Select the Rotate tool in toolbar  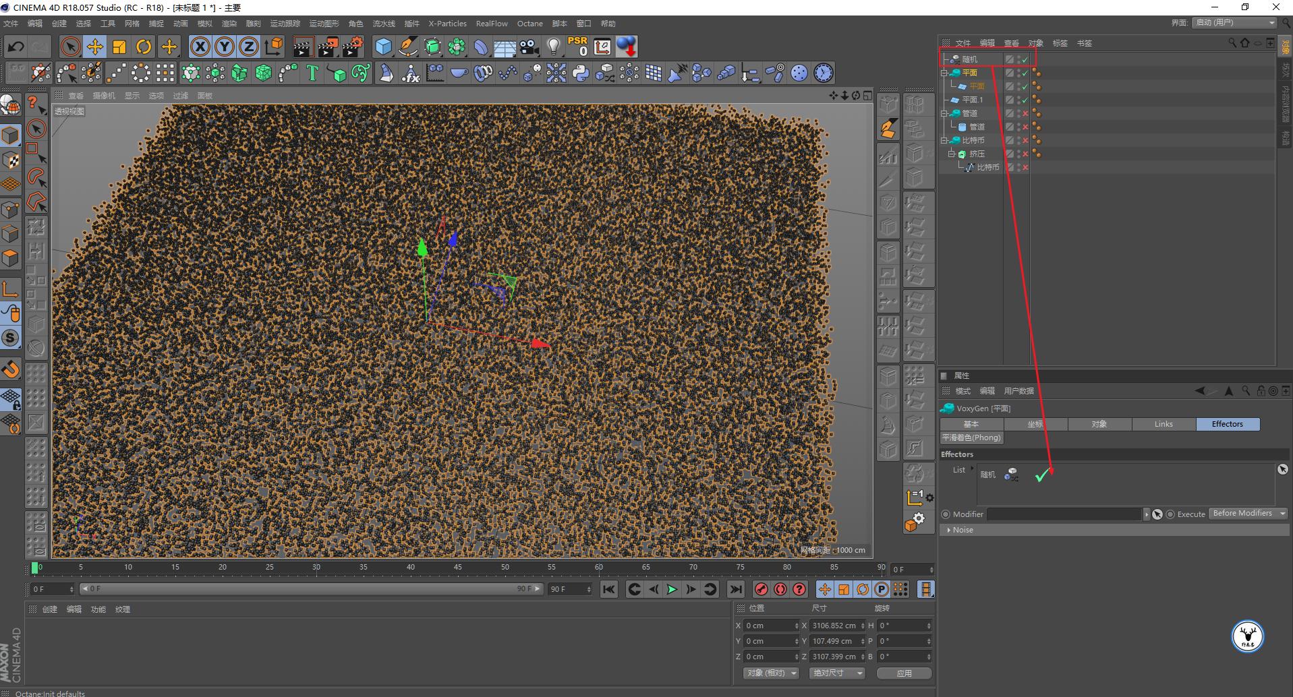[144, 47]
